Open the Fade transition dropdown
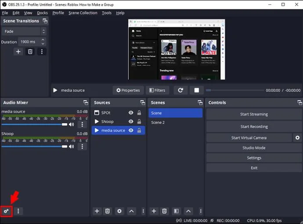 pyautogui.click(x=24, y=31)
